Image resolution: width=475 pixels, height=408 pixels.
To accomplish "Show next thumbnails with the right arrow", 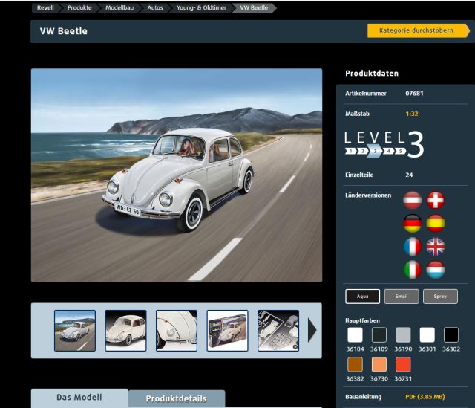I will pyautogui.click(x=312, y=331).
